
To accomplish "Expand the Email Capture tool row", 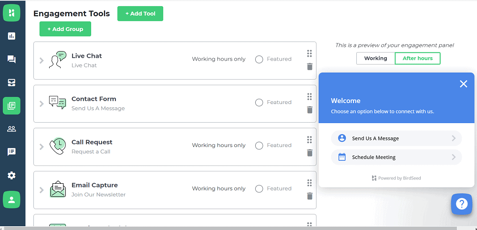I will click(x=41, y=190).
